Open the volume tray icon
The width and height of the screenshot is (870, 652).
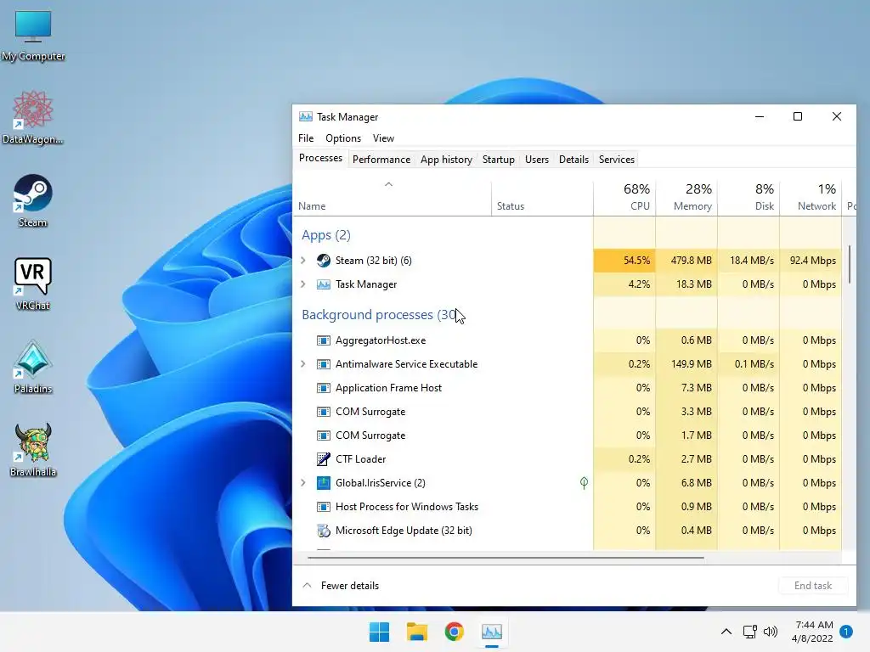[770, 632]
